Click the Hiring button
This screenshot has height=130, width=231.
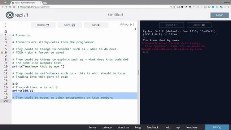(x=217, y=127)
